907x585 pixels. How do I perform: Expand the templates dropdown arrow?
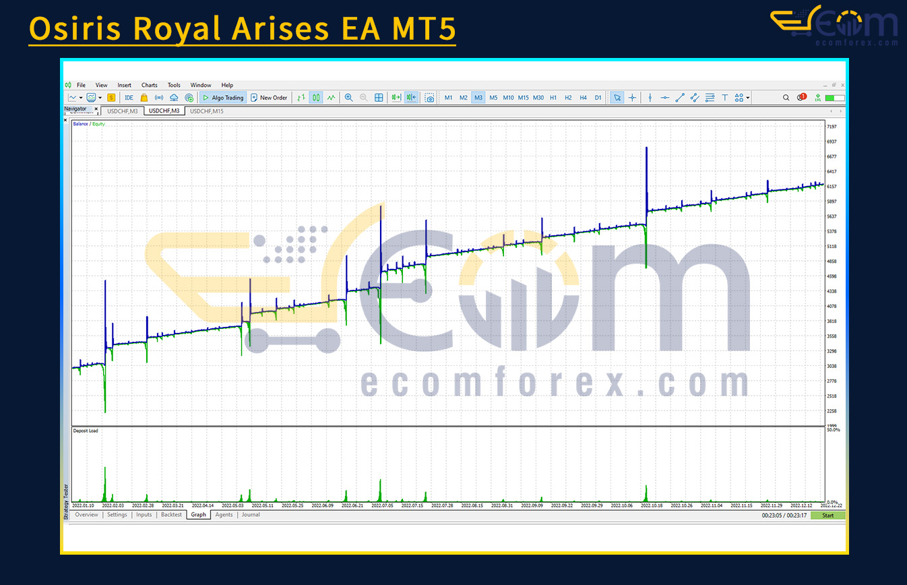pos(100,98)
